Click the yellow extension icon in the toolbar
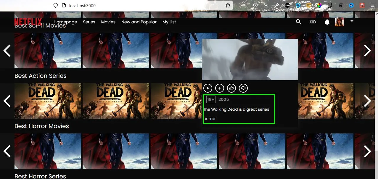378x179 pixels. click(309, 5)
